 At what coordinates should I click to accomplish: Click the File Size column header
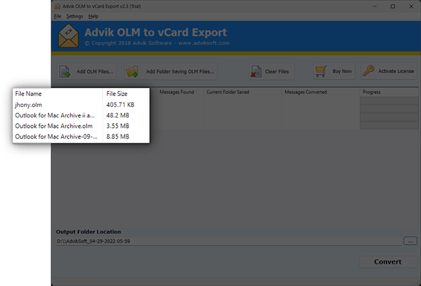click(x=126, y=94)
